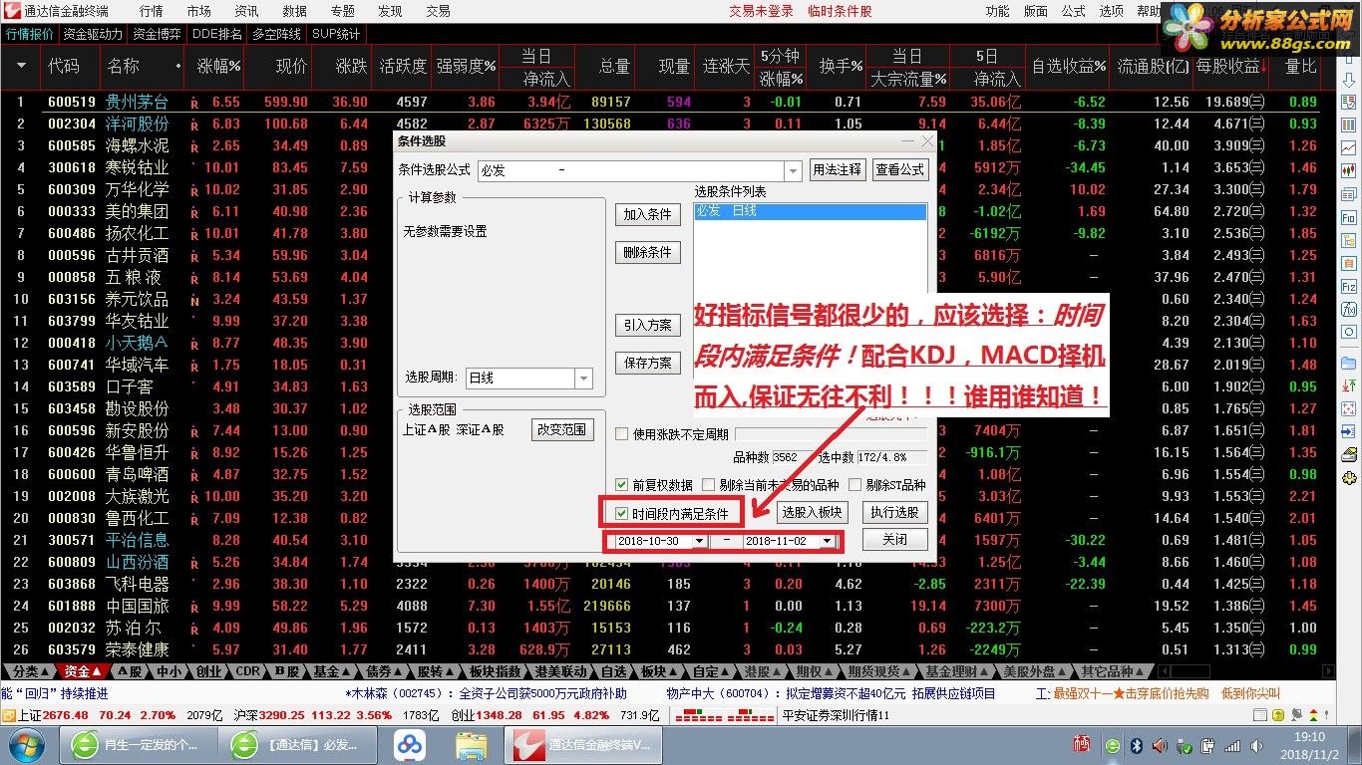Check 剔除当前未交易的品种 option

click(x=709, y=485)
